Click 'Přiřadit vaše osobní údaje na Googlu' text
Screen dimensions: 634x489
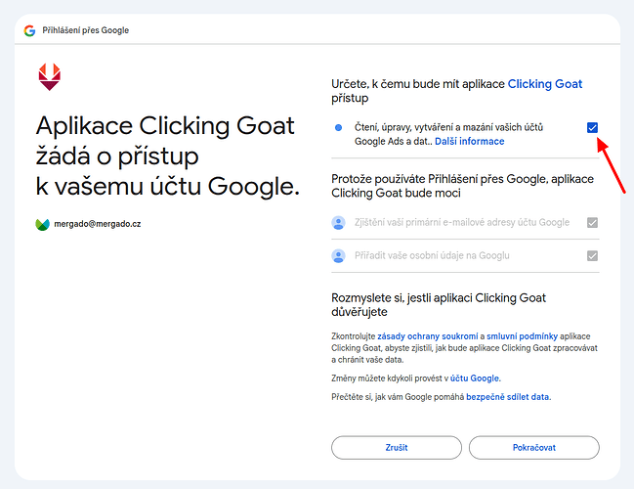click(432, 256)
